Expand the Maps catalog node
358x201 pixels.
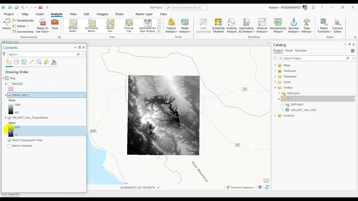pyautogui.click(x=275, y=65)
